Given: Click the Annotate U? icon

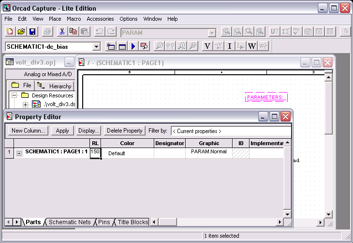Looking at the screenshot, I should pyautogui.click(x=275, y=32).
